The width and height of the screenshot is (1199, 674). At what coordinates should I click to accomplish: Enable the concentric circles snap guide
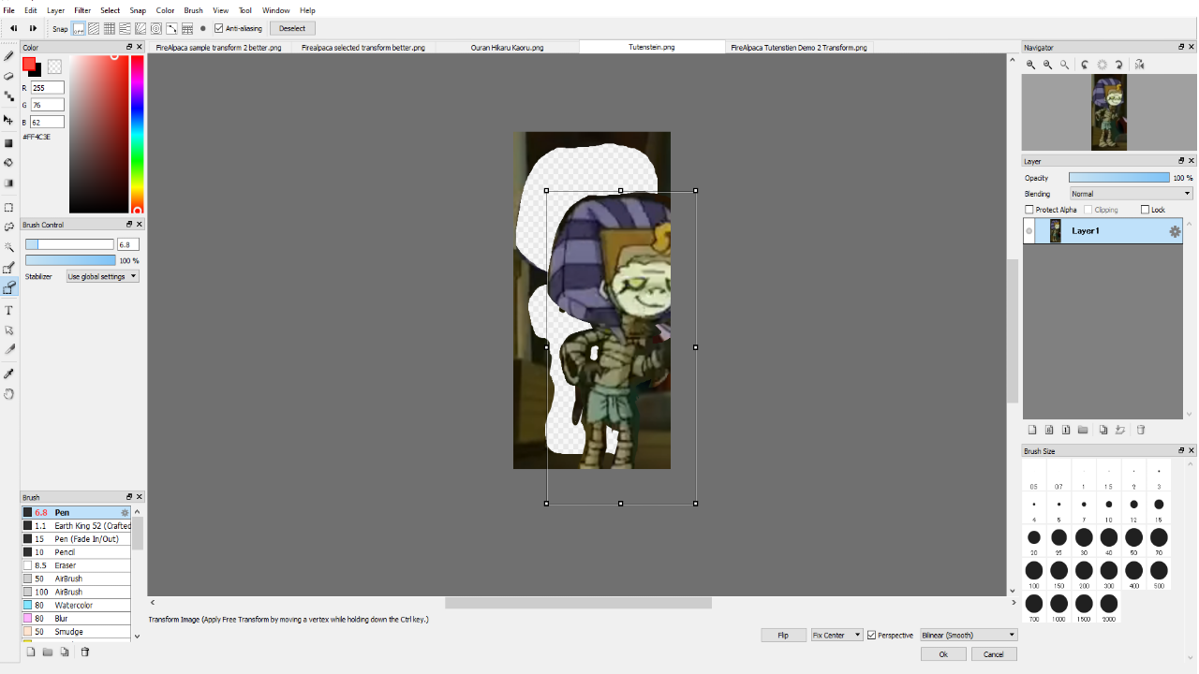tap(156, 28)
